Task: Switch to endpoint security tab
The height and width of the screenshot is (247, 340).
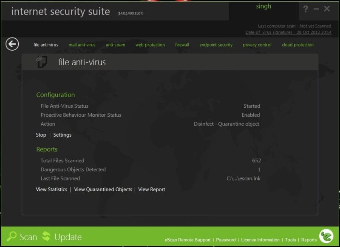Action: pos(216,45)
